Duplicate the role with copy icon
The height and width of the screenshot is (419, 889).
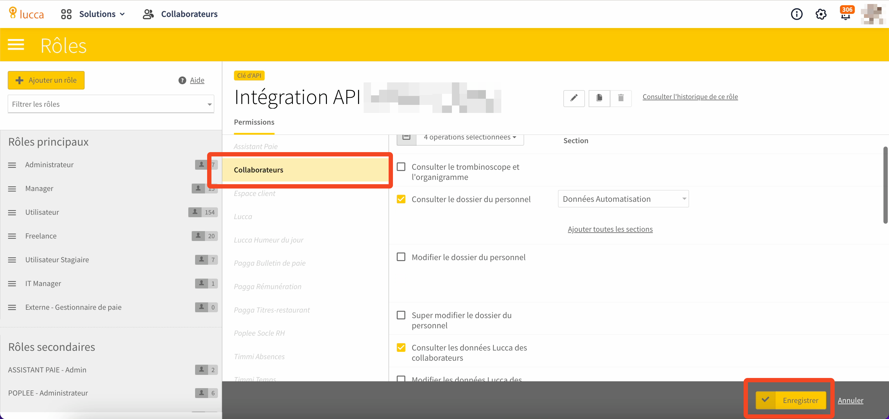(599, 98)
